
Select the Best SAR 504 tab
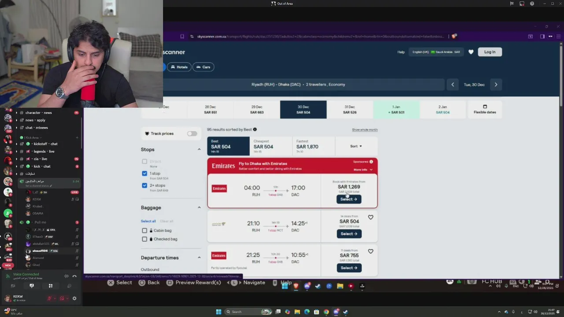click(x=228, y=146)
